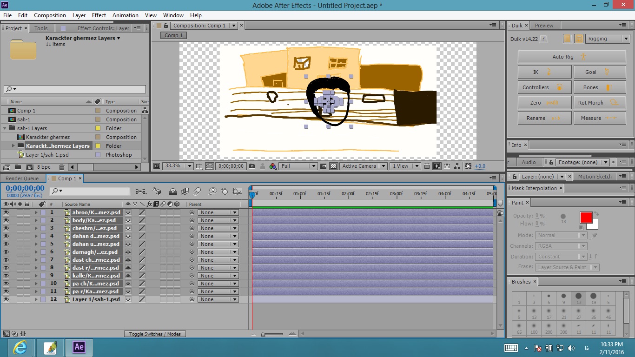Click the Interpret Footage icon in Project panel

[7, 167]
